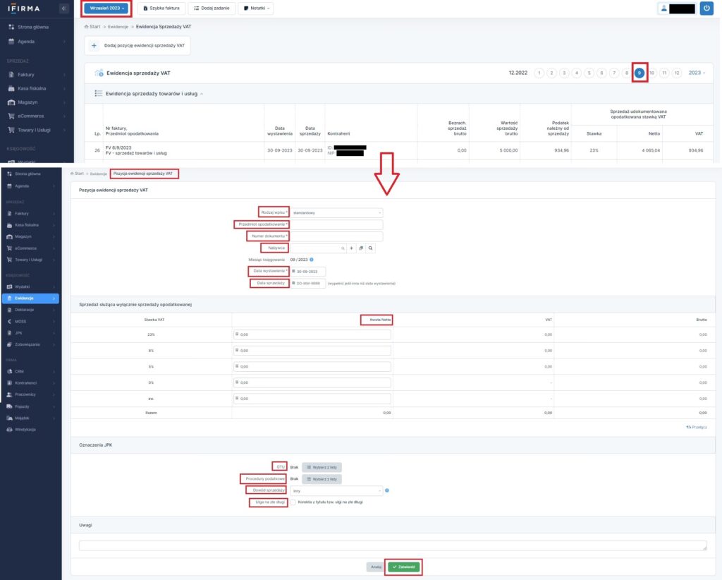
Task: Open Ewidencje in the lower sidebar
Action: pyautogui.click(x=30, y=298)
